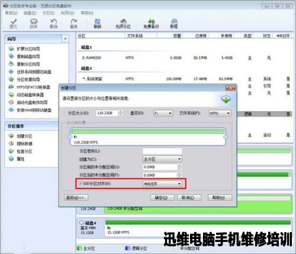Open the 无损分区 toolbar icon
Viewport: 296px width, 254px height.
tap(123, 24)
